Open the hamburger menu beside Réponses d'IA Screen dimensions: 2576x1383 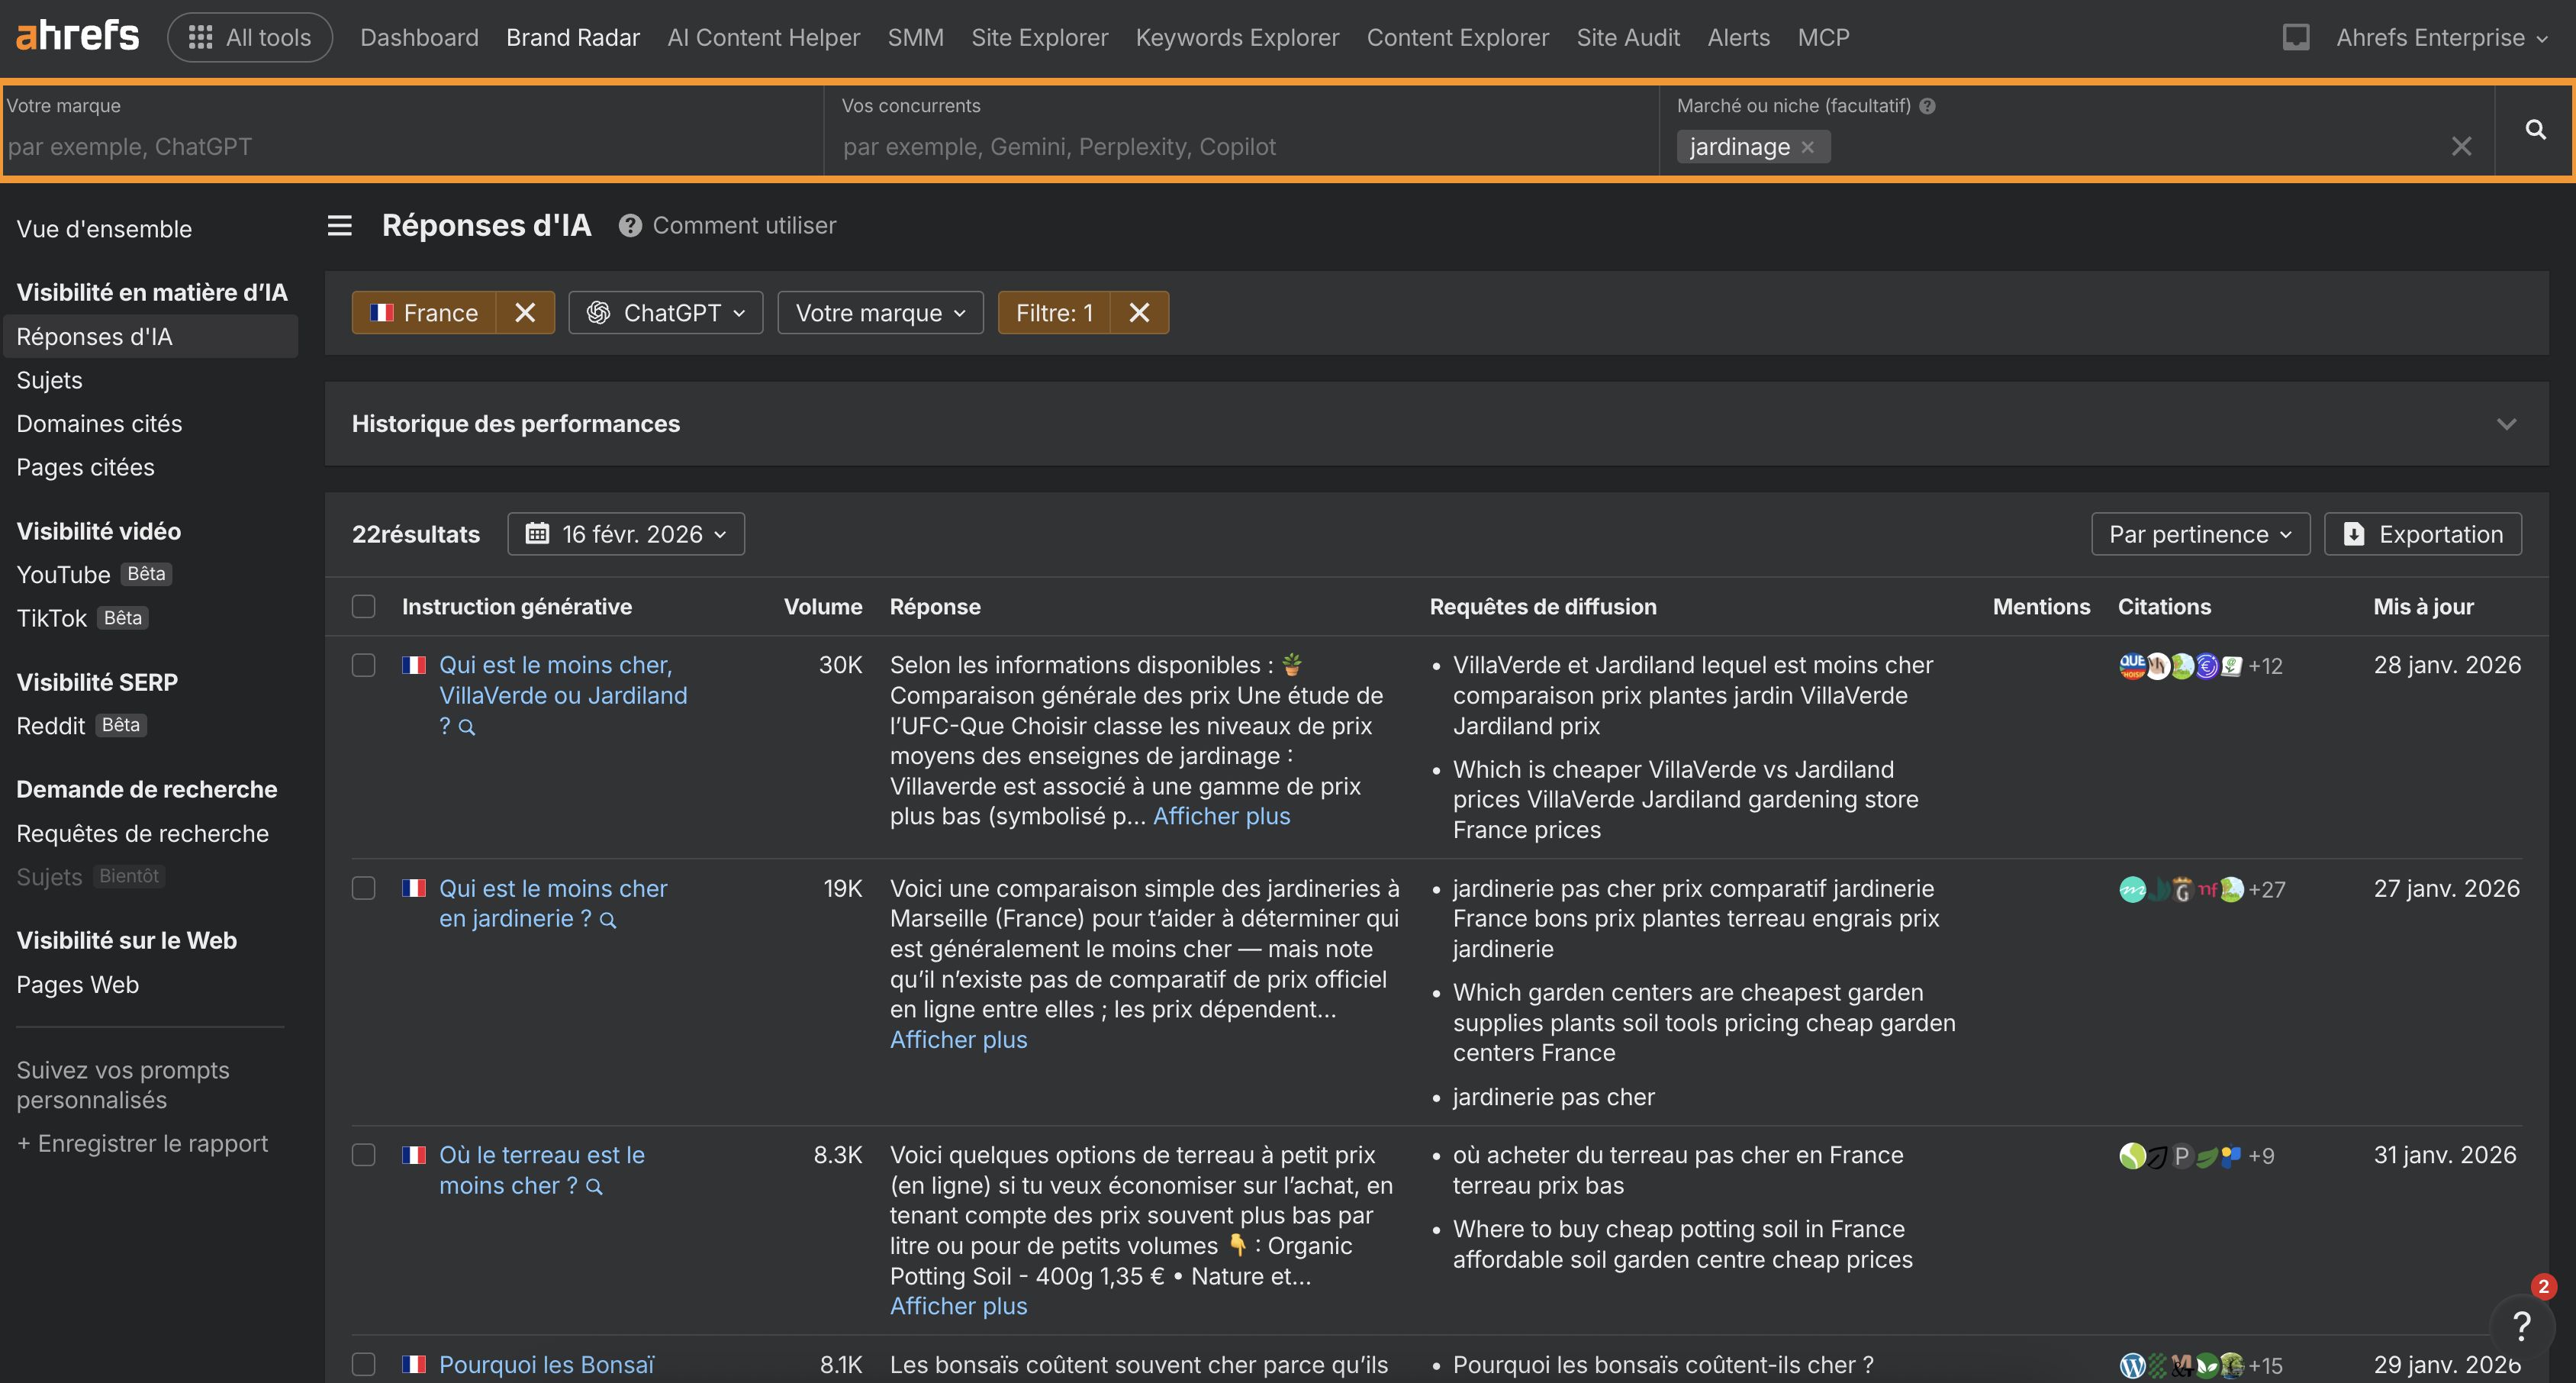point(339,226)
